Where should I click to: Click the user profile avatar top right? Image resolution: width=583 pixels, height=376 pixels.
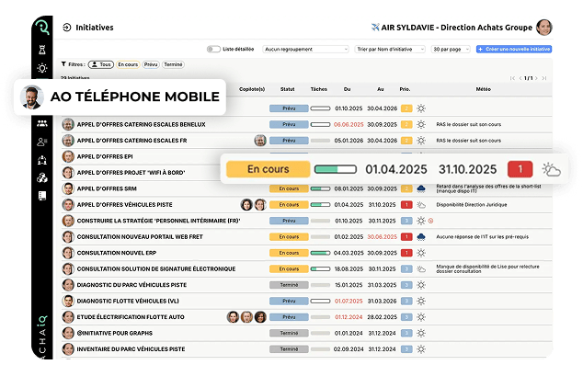544,27
